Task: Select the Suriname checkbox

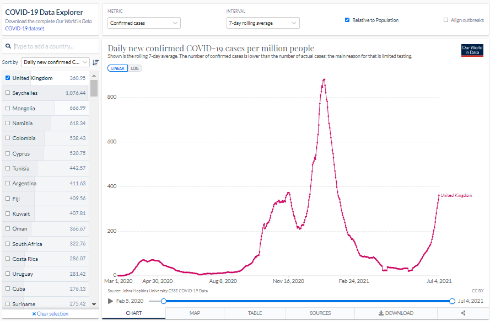Action: [8, 304]
